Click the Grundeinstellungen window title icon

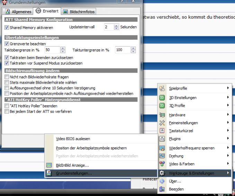pos(4,2)
